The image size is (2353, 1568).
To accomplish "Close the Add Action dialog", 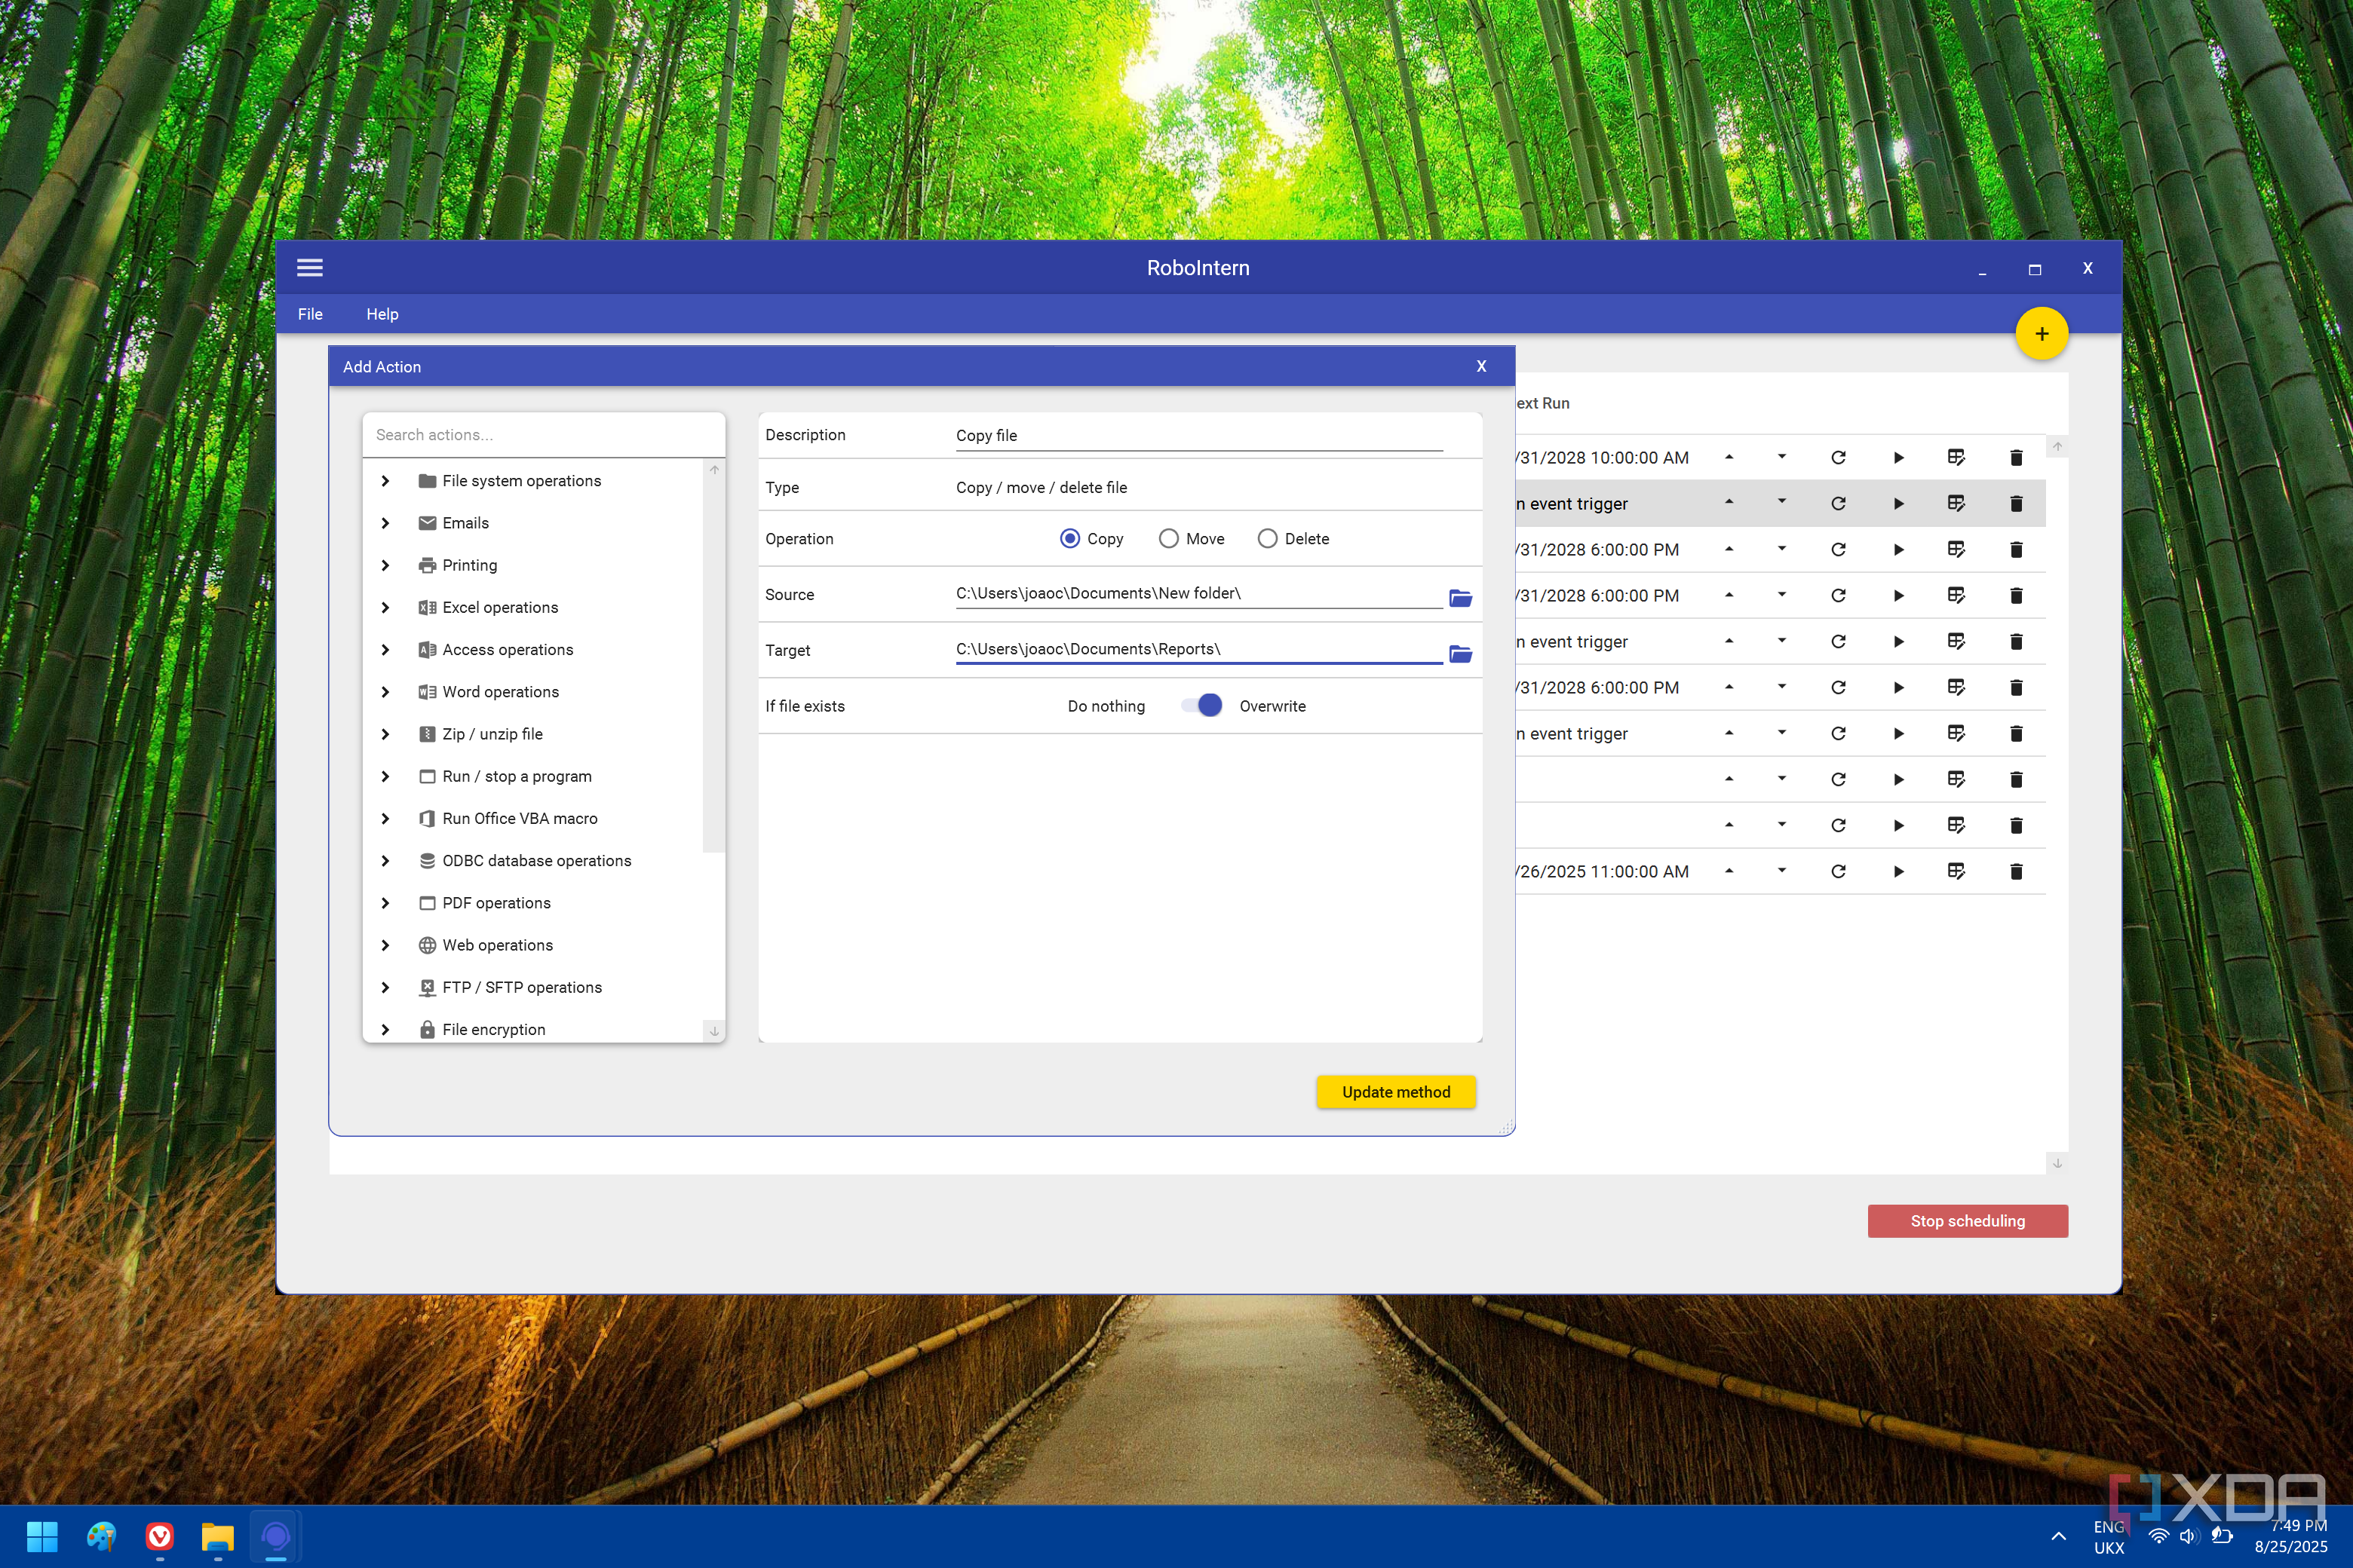I will (1480, 366).
